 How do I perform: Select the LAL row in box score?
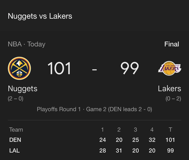(x=15, y=150)
